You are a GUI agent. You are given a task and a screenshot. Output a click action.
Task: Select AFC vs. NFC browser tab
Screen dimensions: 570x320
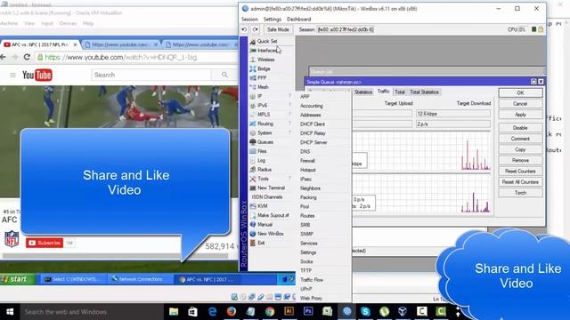point(39,44)
